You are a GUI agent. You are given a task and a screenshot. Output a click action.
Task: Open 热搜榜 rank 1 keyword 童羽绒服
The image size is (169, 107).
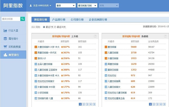112,47
